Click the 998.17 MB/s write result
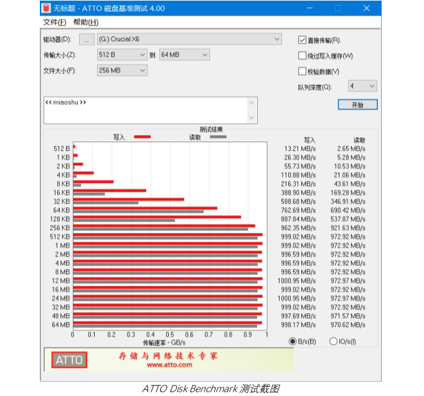This screenshot has width=424, height=396. pos(298,325)
